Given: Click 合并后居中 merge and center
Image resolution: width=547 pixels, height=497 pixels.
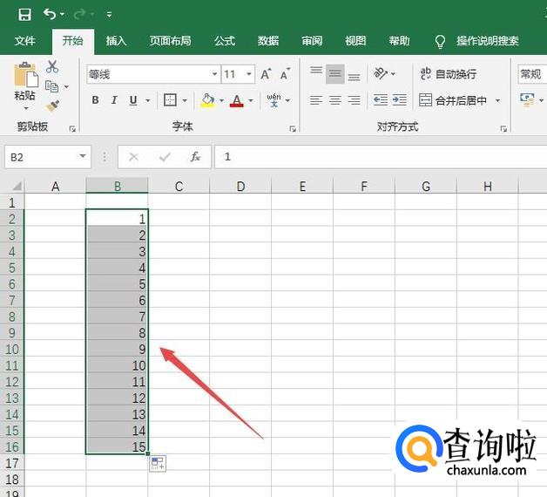Looking at the screenshot, I should tap(453, 100).
